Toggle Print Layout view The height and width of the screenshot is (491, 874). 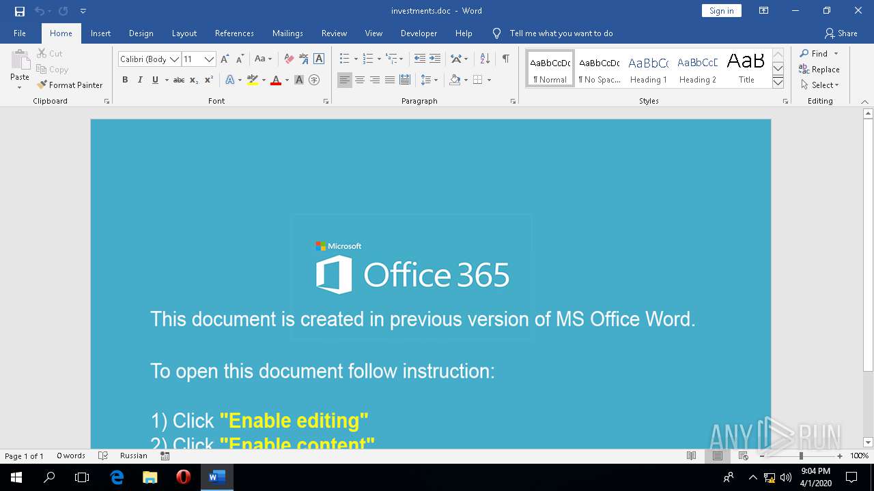coord(718,456)
